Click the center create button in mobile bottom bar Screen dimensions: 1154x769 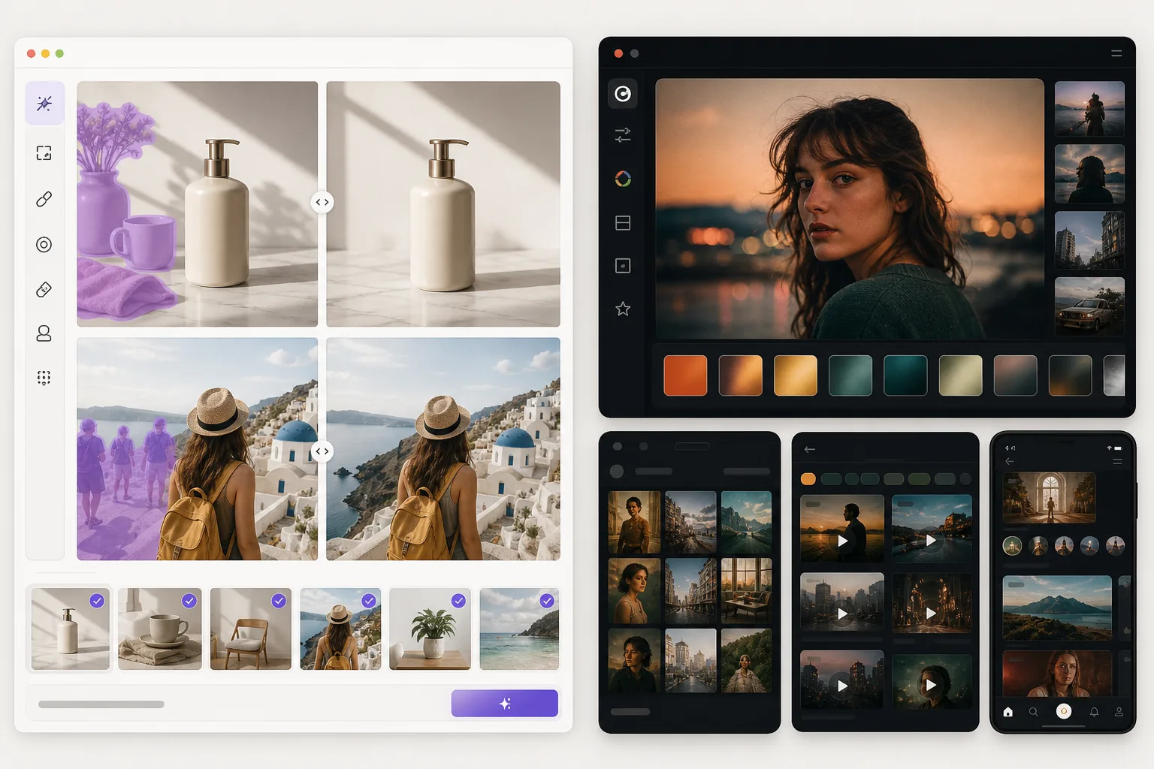pos(1064,711)
